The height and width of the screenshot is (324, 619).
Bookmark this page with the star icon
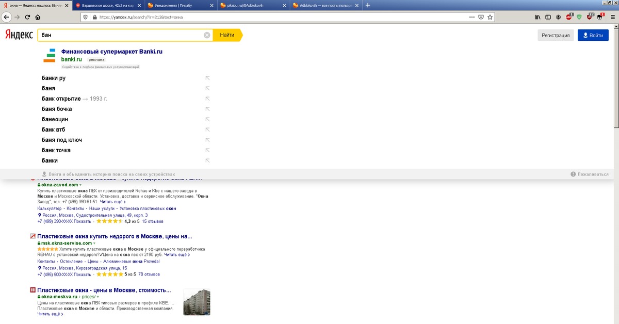490,17
